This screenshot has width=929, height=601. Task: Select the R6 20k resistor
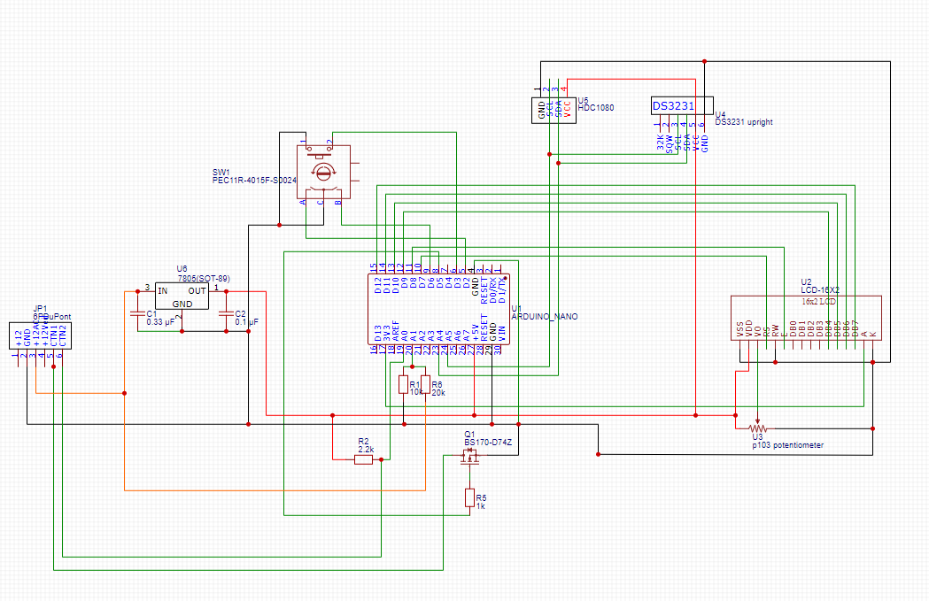pos(425,384)
